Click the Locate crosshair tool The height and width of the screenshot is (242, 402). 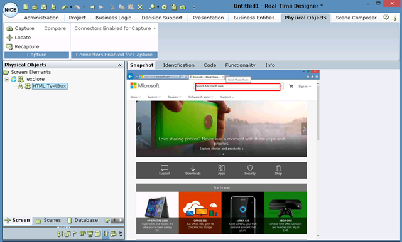[x=19, y=38]
